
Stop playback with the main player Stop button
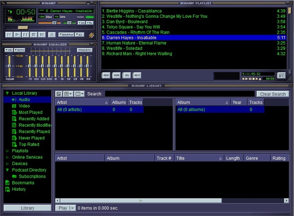click(x=34, y=35)
